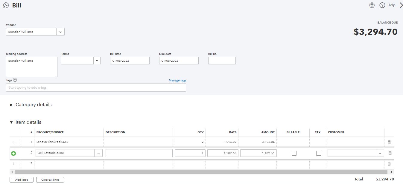403x184 pixels.
Task: Click the Add lines button
Action: pyautogui.click(x=22, y=180)
